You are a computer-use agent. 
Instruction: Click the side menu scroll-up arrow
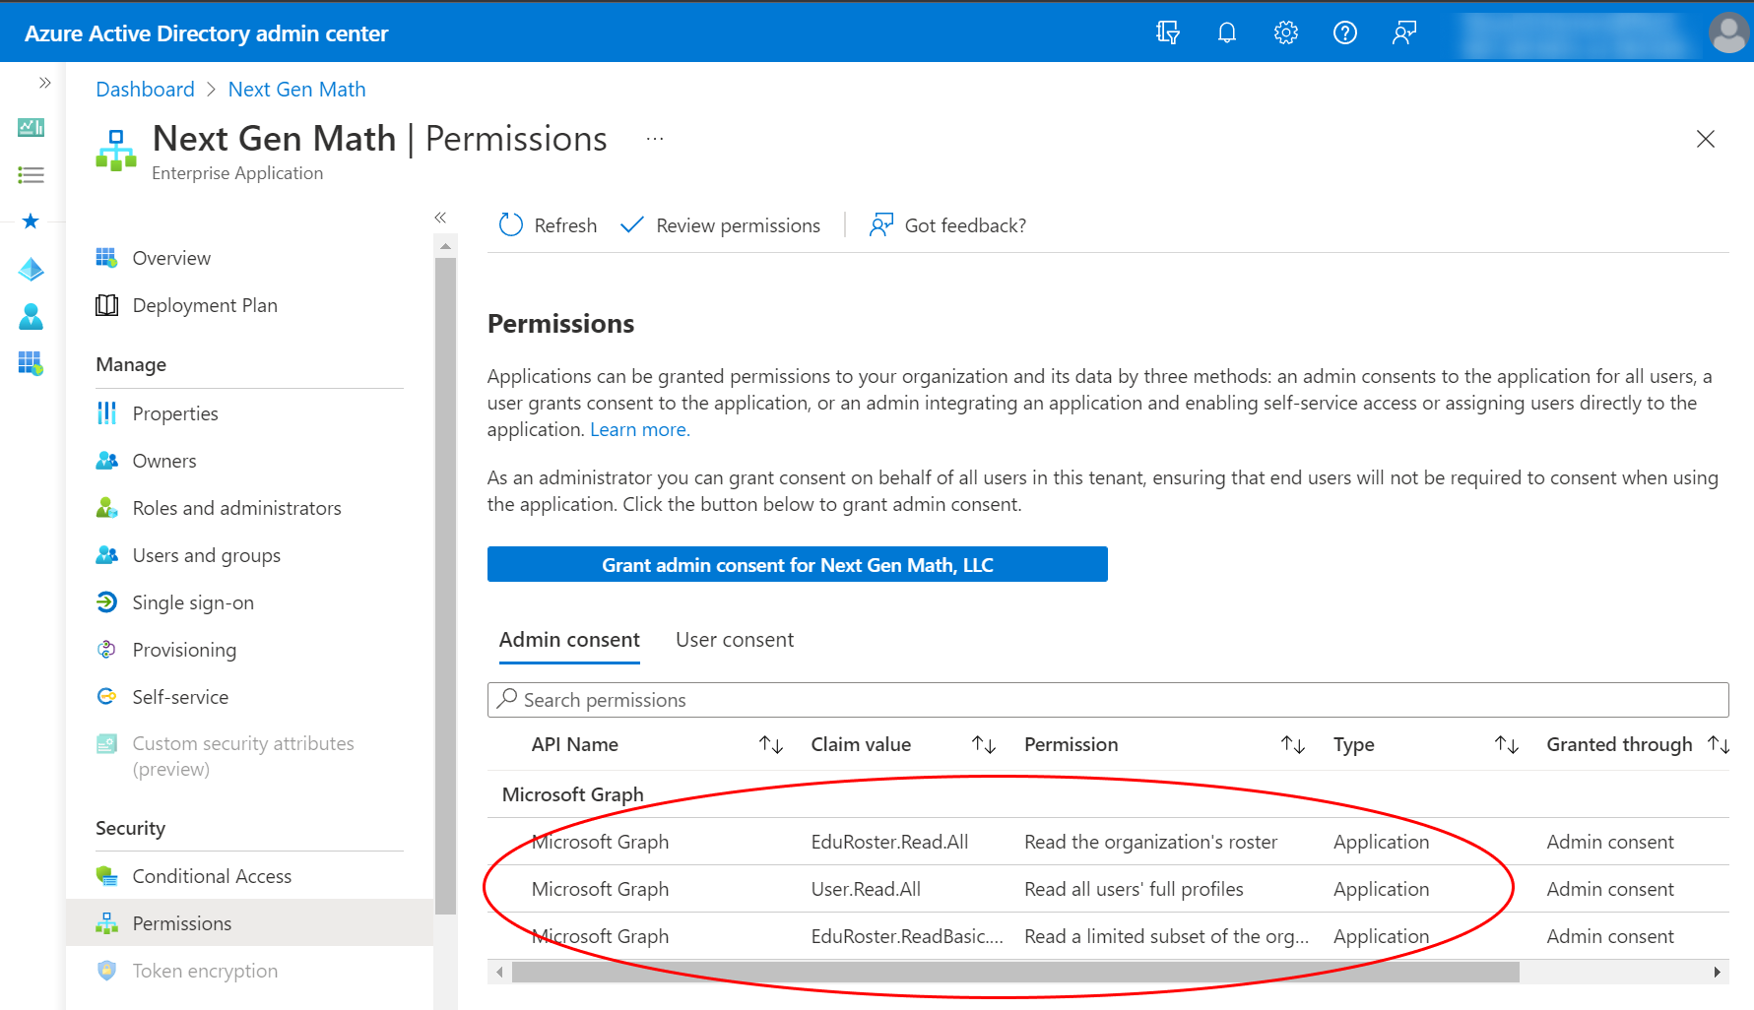(445, 246)
